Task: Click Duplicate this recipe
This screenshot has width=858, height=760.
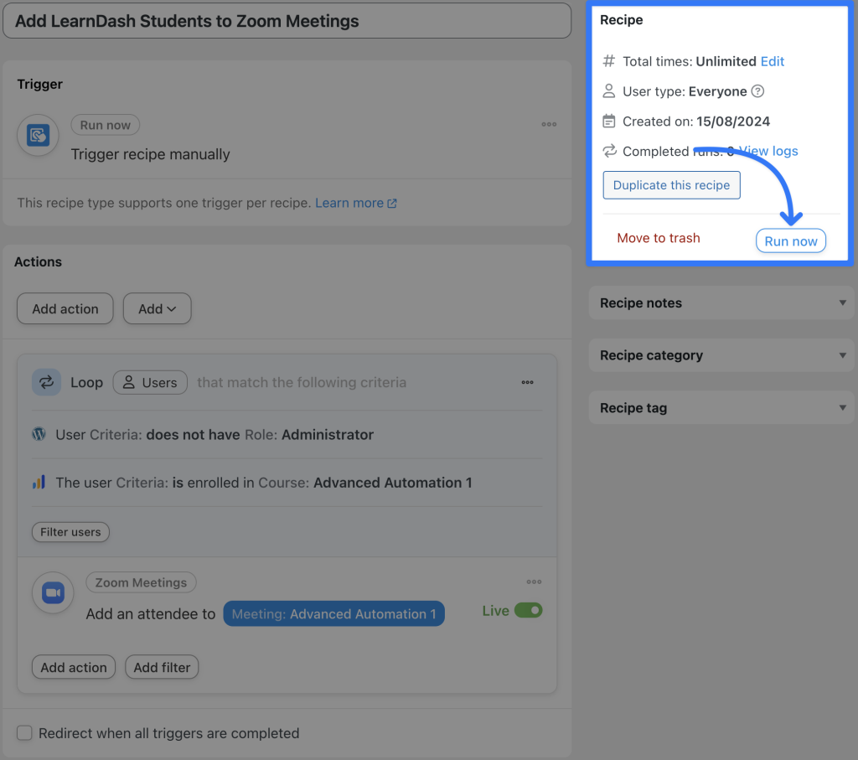Action: coord(671,185)
